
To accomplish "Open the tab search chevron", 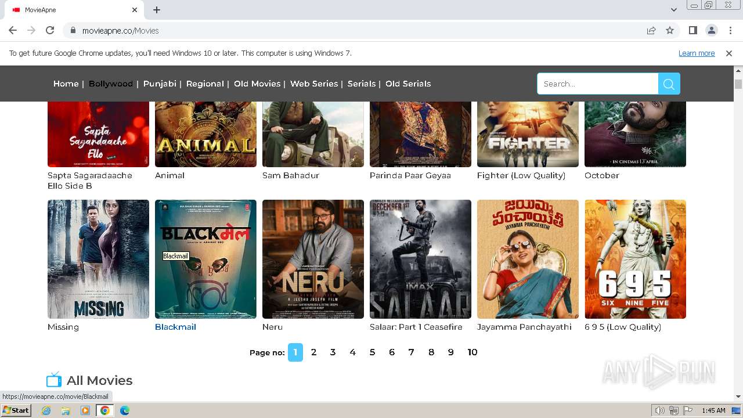I will click(673, 10).
